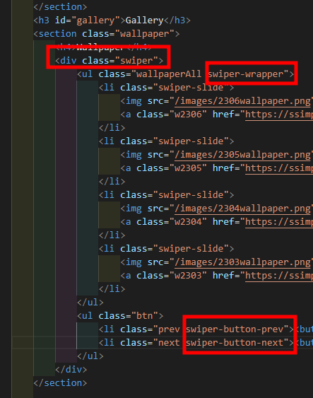The height and width of the screenshot is (398, 313).
Task: Click the "next" class name on the li tag
Action: tap(169, 343)
